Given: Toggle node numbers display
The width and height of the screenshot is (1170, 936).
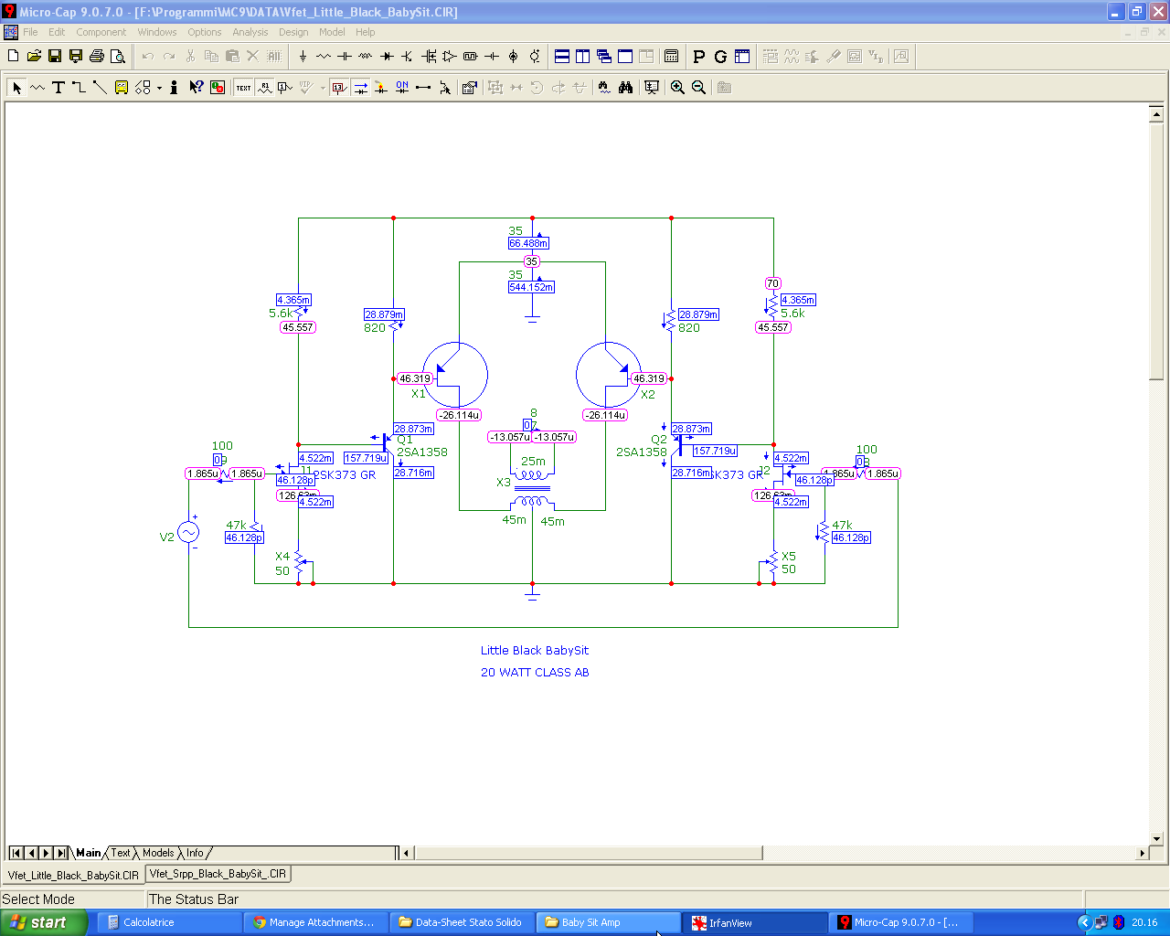Looking at the screenshot, I should tap(285, 88).
